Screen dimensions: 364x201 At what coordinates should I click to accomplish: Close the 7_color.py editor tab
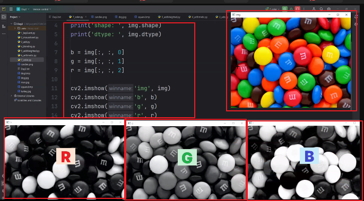click(85, 17)
